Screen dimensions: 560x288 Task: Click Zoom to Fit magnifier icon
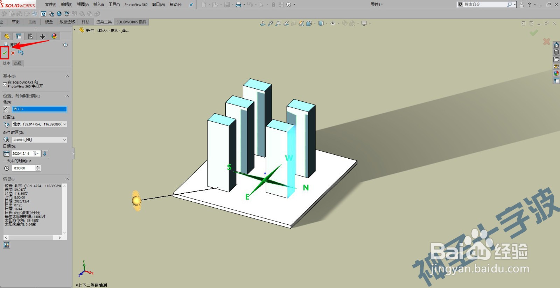pyautogui.click(x=271, y=23)
